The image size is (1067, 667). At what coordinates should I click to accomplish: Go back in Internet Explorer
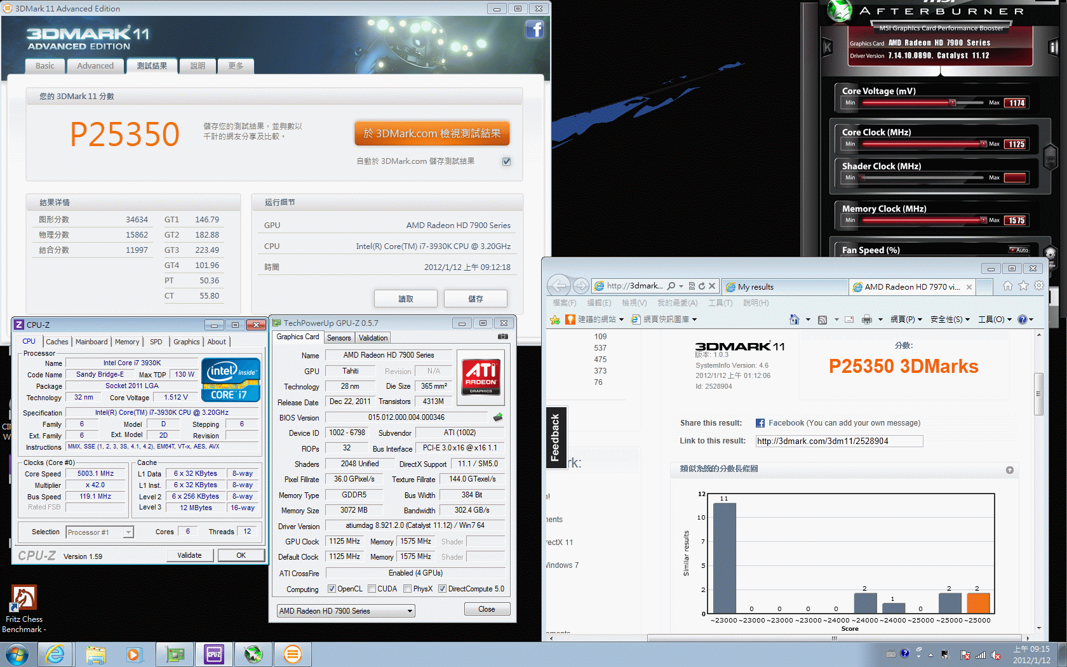558,286
